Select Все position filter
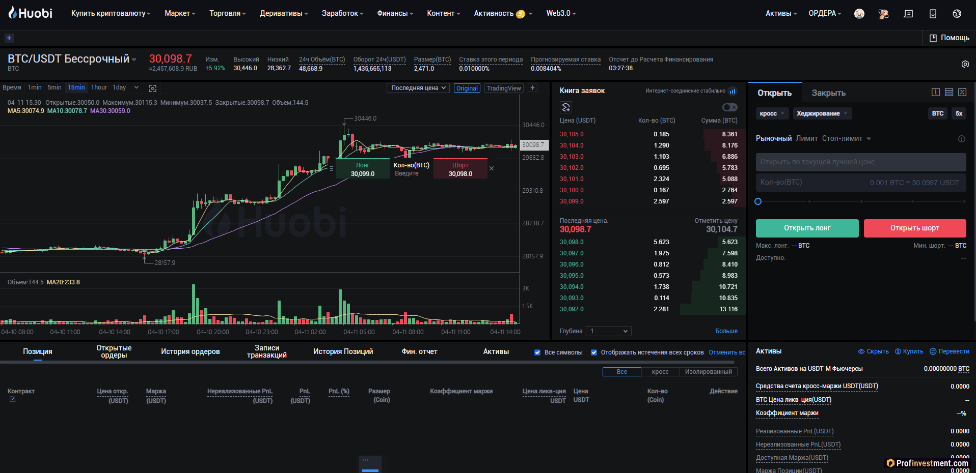This screenshot has height=473, width=976. click(622, 372)
